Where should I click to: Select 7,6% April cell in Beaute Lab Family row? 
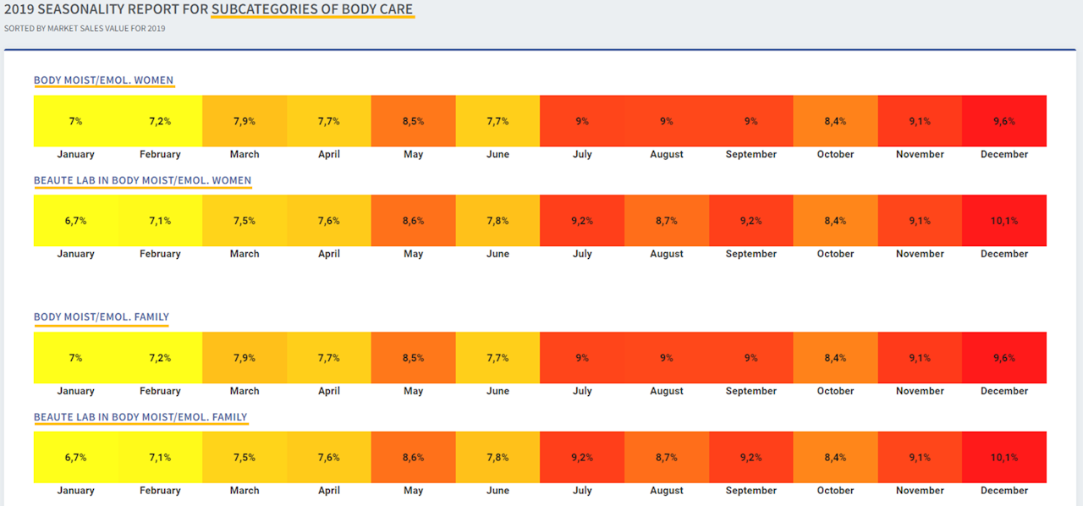tap(329, 458)
